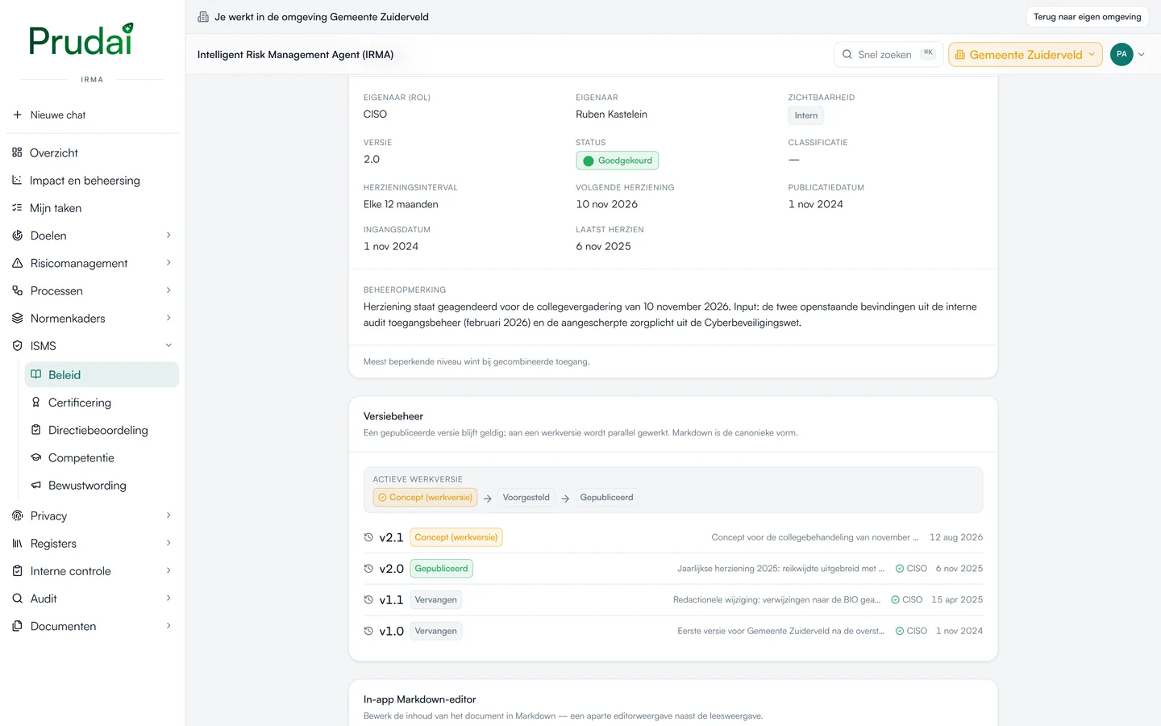Click the Prudai logo
Screen dimensions: 1161x726
pos(81,40)
